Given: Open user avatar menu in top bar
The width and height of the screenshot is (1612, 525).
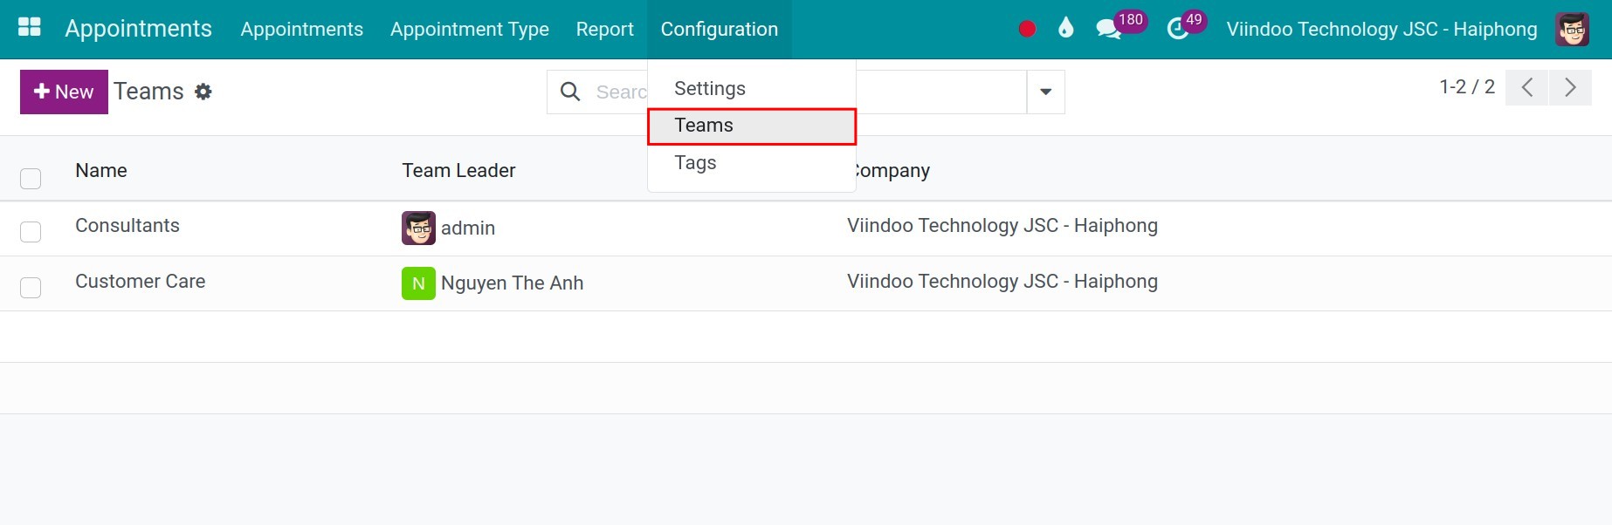Looking at the screenshot, I should tap(1572, 29).
